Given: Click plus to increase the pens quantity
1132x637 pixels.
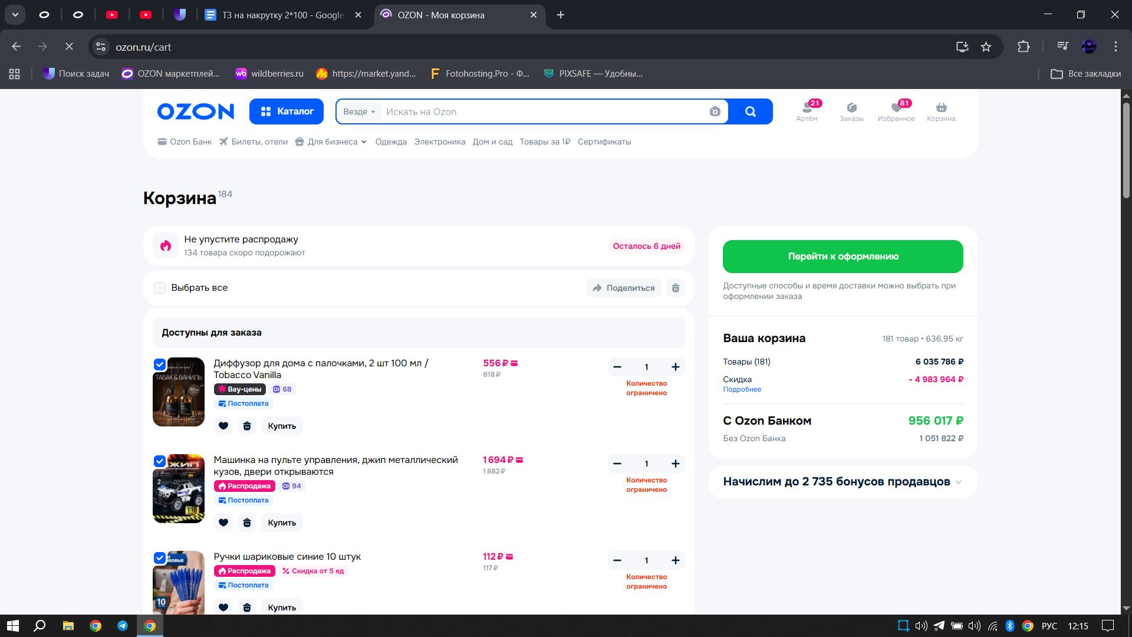Looking at the screenshot, I should [x=676, y=560].
